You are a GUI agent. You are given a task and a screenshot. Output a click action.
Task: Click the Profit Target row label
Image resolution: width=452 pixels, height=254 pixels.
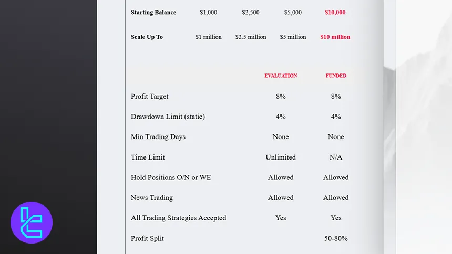coord(150,97)
